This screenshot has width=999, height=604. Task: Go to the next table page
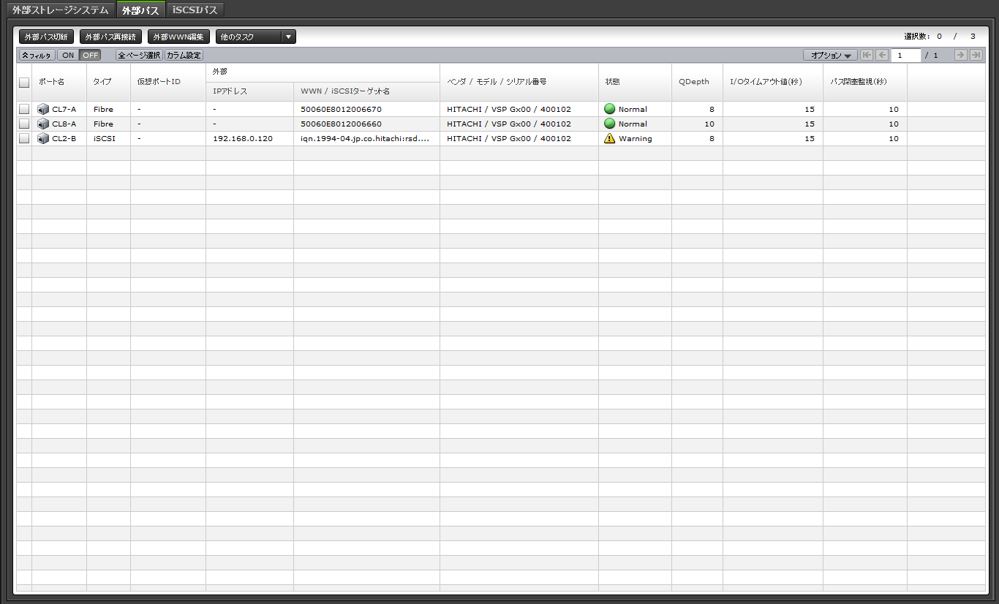961,55
